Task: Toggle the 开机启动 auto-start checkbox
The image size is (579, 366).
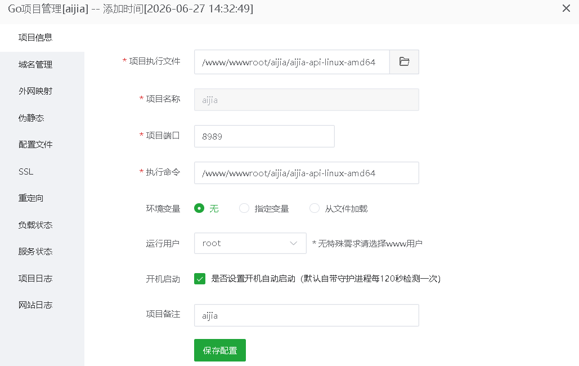Action: 200,279
